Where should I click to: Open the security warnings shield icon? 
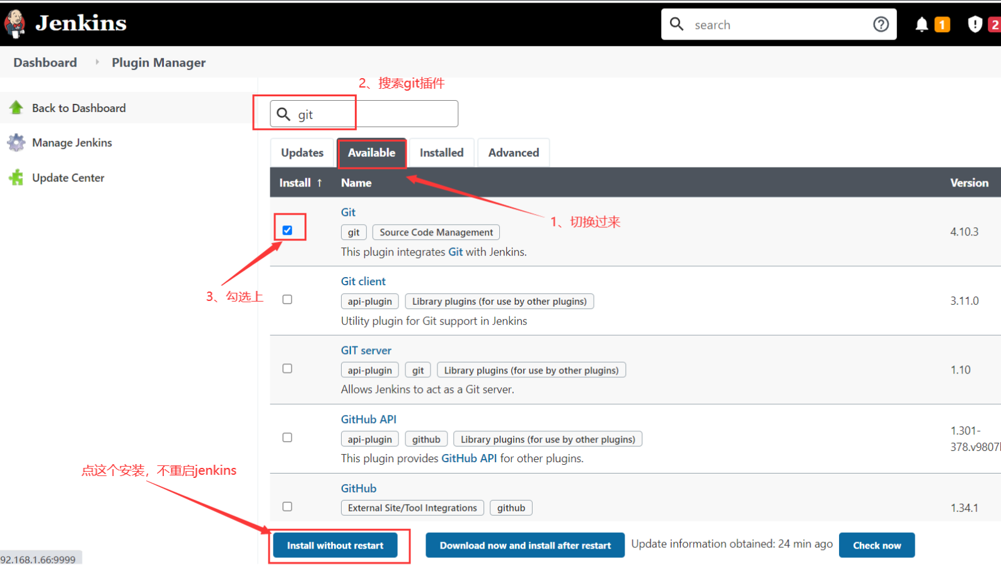(x=975, y=25)
